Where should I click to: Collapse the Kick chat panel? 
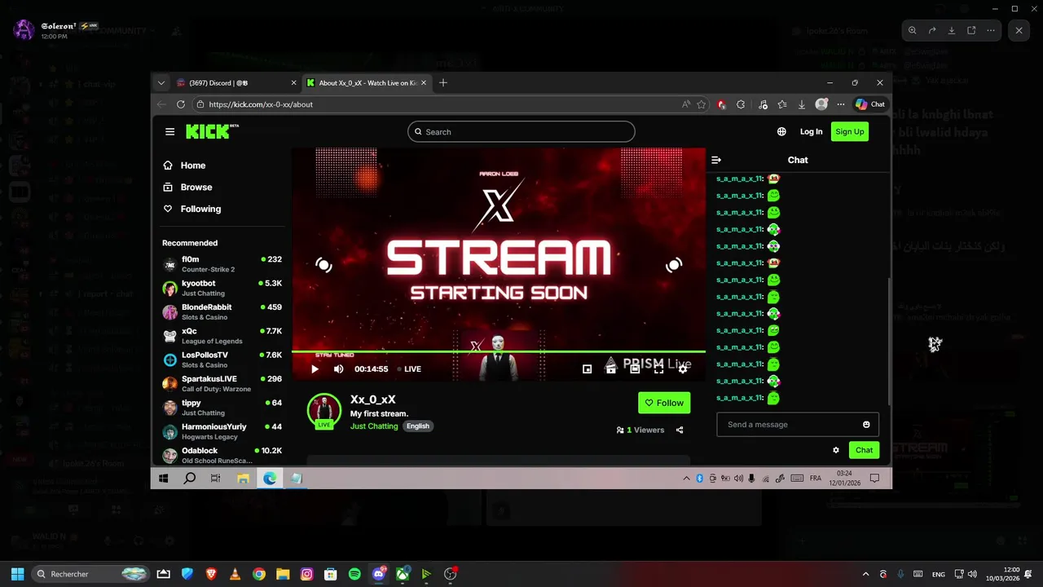point(716,160)
